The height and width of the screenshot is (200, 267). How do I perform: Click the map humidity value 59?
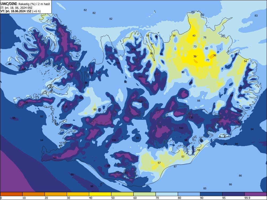(147, 35)
